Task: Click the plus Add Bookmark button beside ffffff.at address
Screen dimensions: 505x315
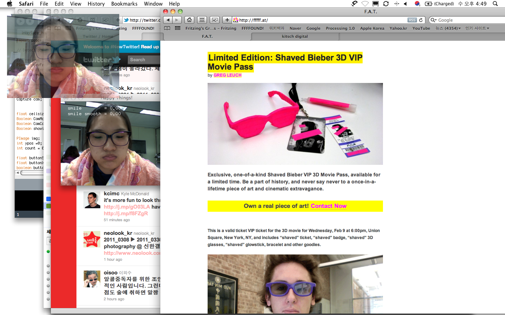Action: (x=227, y=20)
